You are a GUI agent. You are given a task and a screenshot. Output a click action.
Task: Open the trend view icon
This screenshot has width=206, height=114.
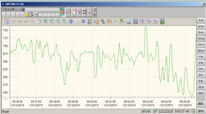[68, 12]
